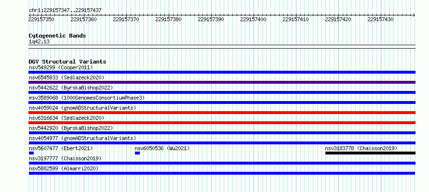The width and height of the screenshot is (429, 192).
Task: Open nsv6316634 (Sedlazeck2020) label
Action: 67,118
